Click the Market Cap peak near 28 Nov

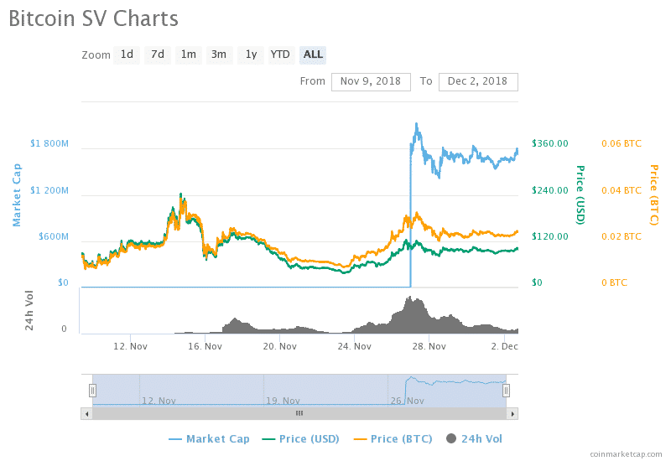tap(416, 125)
